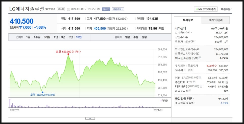Image resolution: width=244 pixels, height=124 pixels.
Task: Click the 2024/01 chart axis label
Action: point(158,110)
